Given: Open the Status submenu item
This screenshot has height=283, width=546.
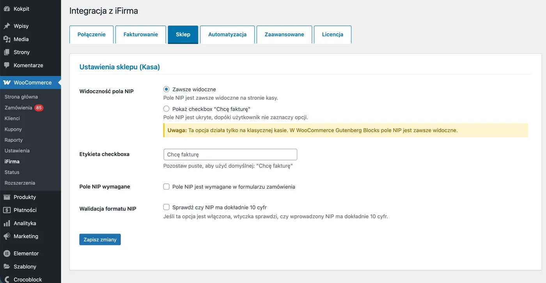Looking at the screenshot, I should (x=12, y=172).
